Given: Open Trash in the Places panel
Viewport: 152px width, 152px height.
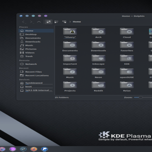Looking at the screenshot, I should point(36,56).
